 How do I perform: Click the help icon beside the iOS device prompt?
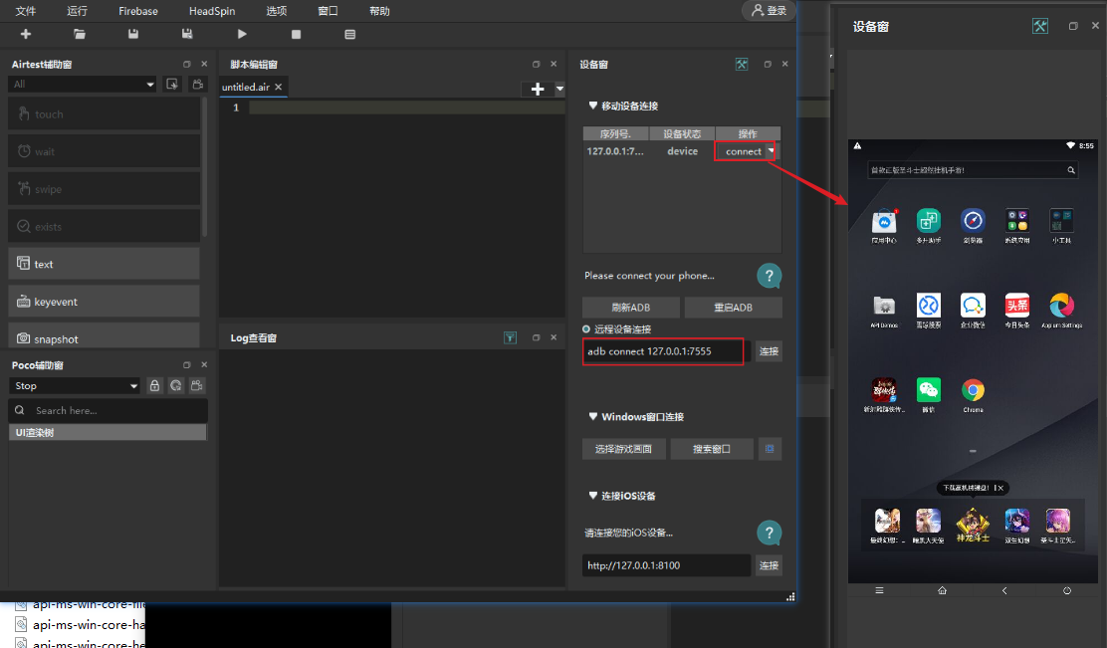769,533
